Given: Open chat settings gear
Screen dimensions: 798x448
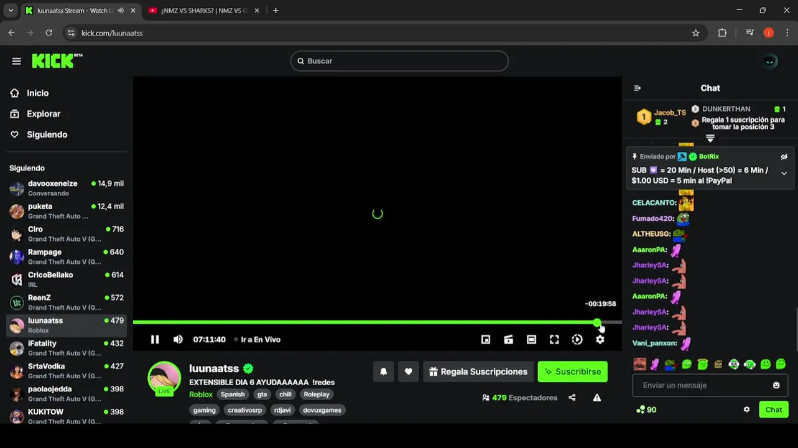Looking at the screenshot, I should [746, 409].
